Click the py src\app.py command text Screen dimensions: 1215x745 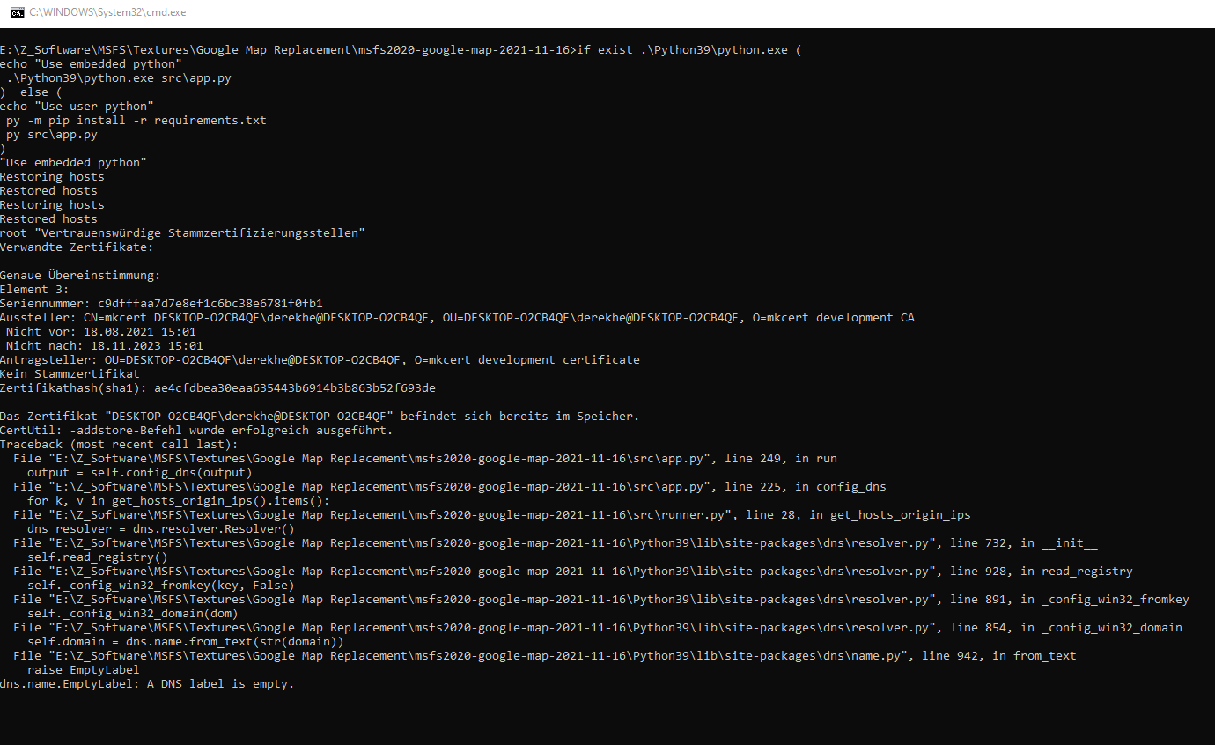(52, 134)
